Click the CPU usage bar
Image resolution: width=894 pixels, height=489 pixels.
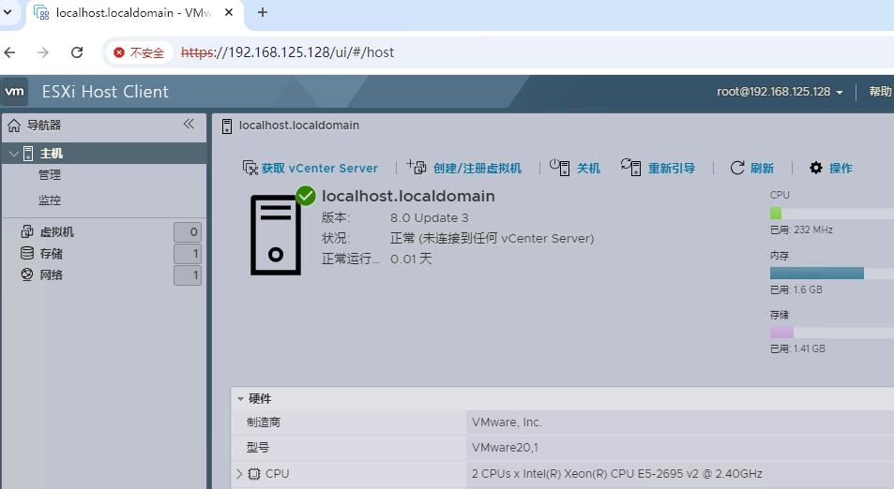[x=832, y=214]
